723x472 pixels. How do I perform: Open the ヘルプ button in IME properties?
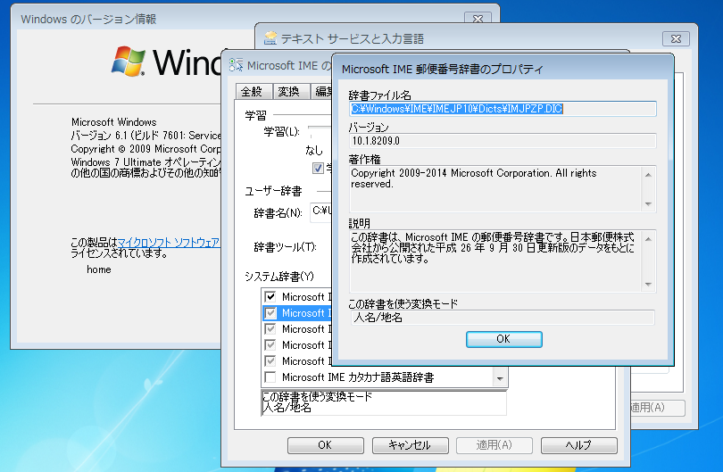tap(578, 445)
